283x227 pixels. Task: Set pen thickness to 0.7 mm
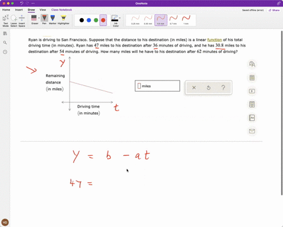[173, 20]
